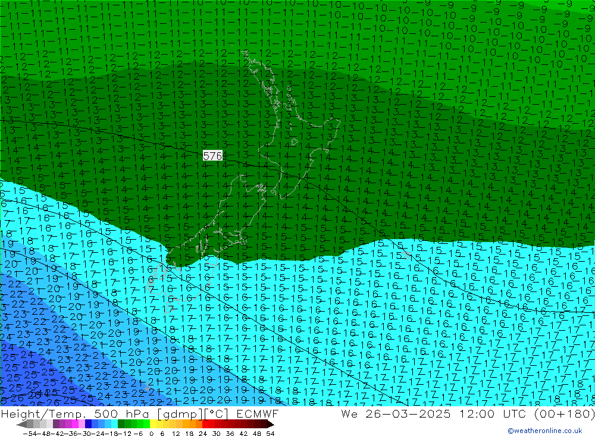This screenshot has height=436, width=595.
Task: Open the weatheronline.co.uk watermark link
Action: point(544,431)
